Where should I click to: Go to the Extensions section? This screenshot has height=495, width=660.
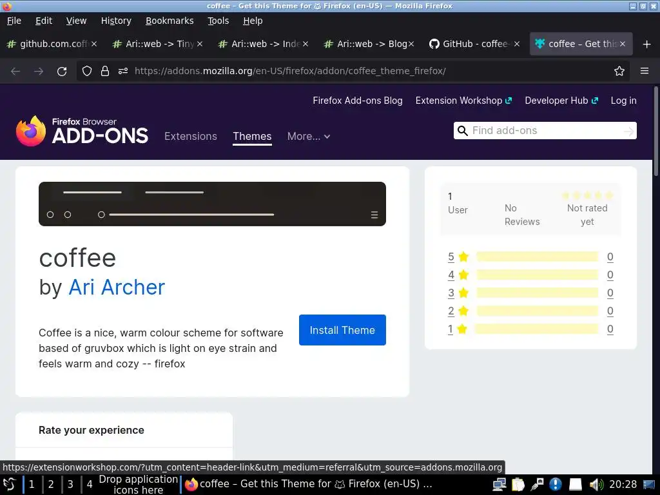tap(191, 137)
